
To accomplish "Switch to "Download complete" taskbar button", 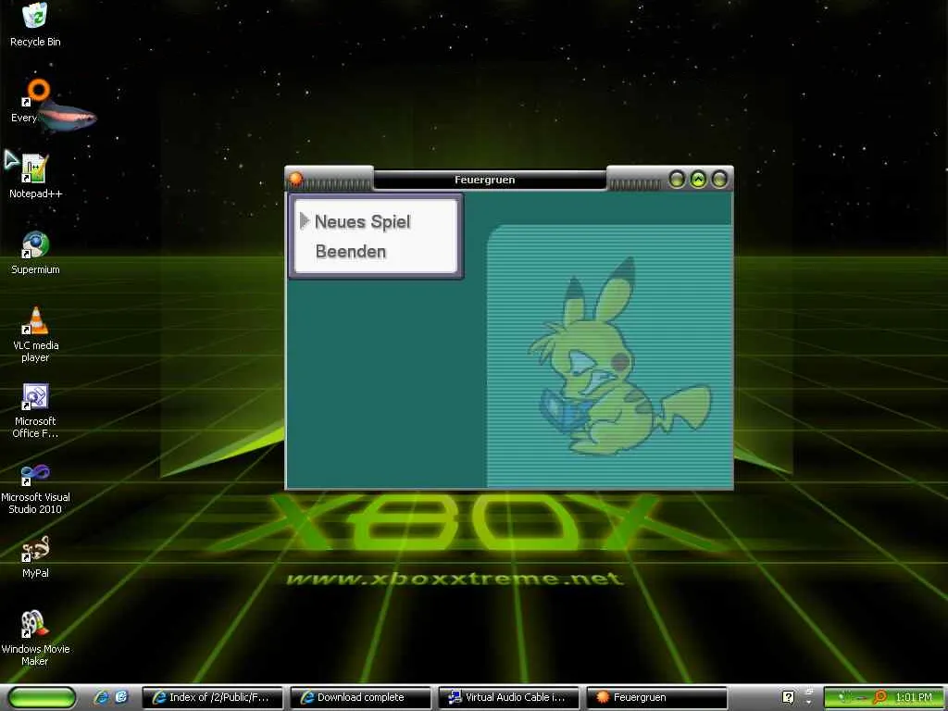I will (x=360, y=697).
